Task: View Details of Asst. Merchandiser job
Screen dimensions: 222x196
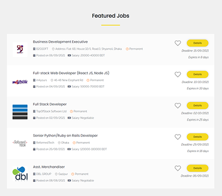Action: [x=197, y=168]
